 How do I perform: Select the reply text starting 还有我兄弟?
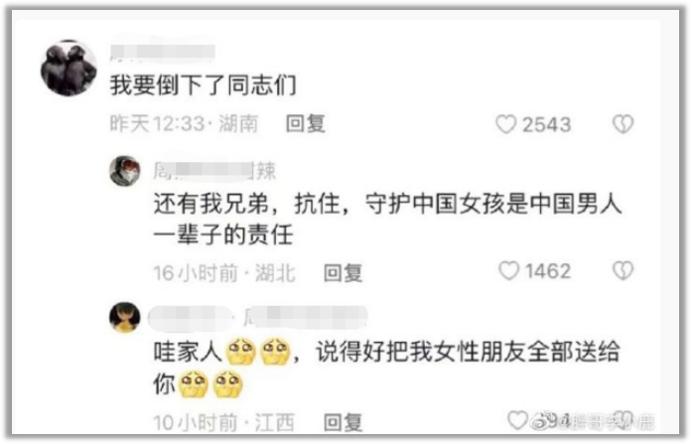point(387,219)
